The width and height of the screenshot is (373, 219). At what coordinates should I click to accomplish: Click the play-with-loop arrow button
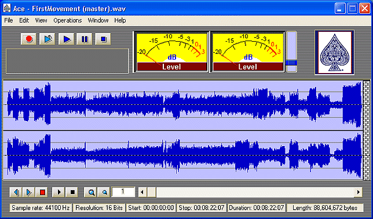[47, 39]
